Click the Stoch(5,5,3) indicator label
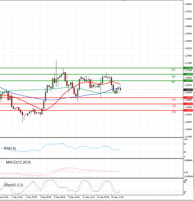Image resolution: width=194 pixels, height=201 pixels. (14, 185)
